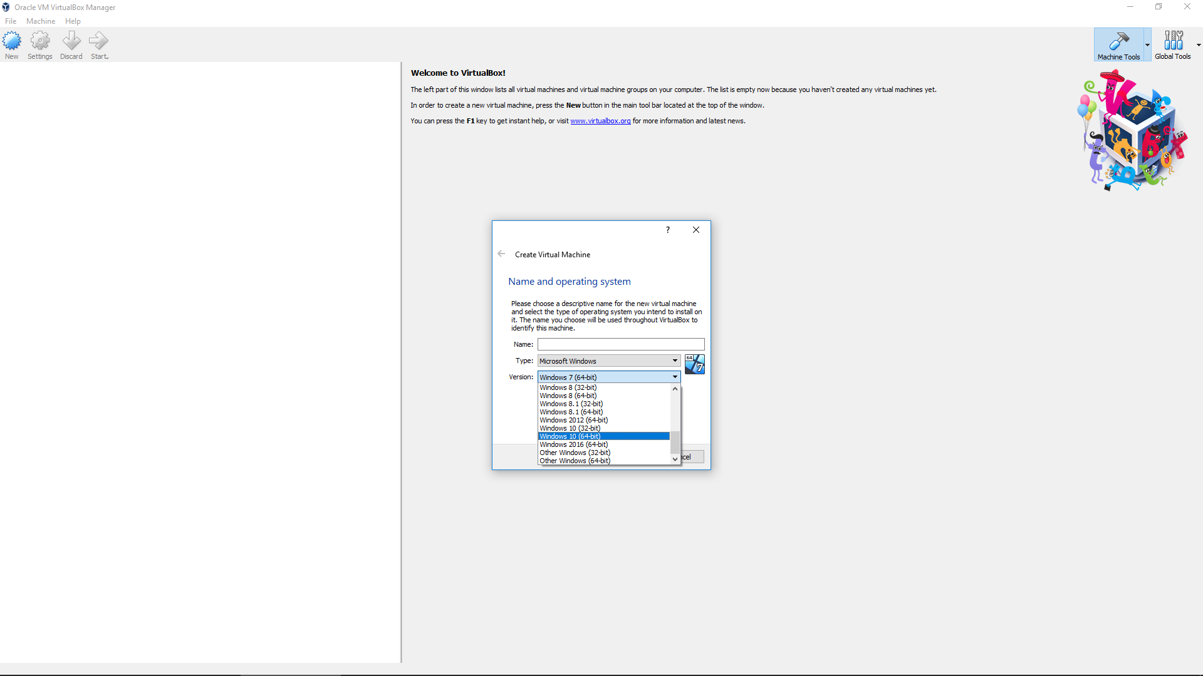This screenshot has height=676, width=1203.
Task: Select highlighted Windows 10 (64-bit) entry
Action: 604,437
